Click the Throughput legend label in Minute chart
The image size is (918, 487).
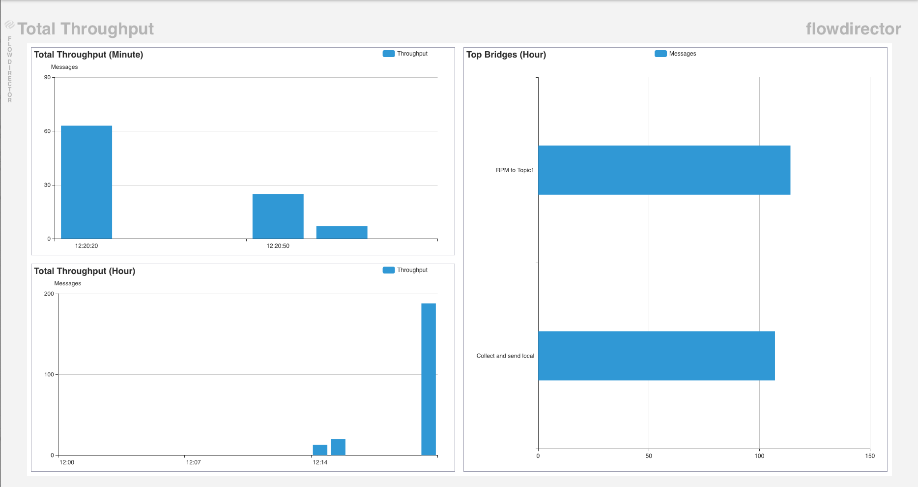pos(412,54)
